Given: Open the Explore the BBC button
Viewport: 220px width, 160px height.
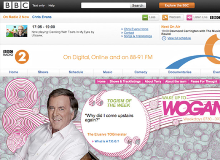Looking at the screenshot, I should (x=177, y=5).
